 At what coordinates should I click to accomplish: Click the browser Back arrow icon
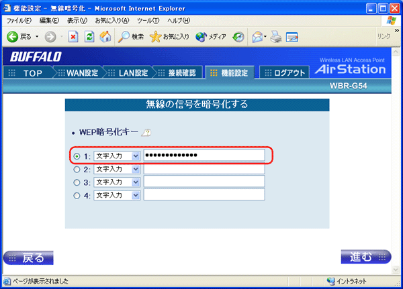tap(12, 37)
